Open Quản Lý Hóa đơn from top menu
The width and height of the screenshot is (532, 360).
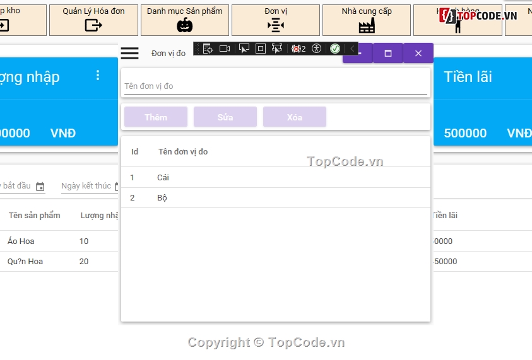pos(93,20)
